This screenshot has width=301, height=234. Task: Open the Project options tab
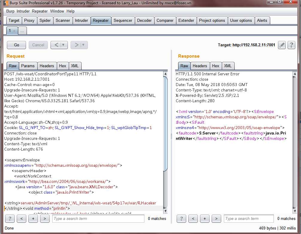tap(212, 21)
